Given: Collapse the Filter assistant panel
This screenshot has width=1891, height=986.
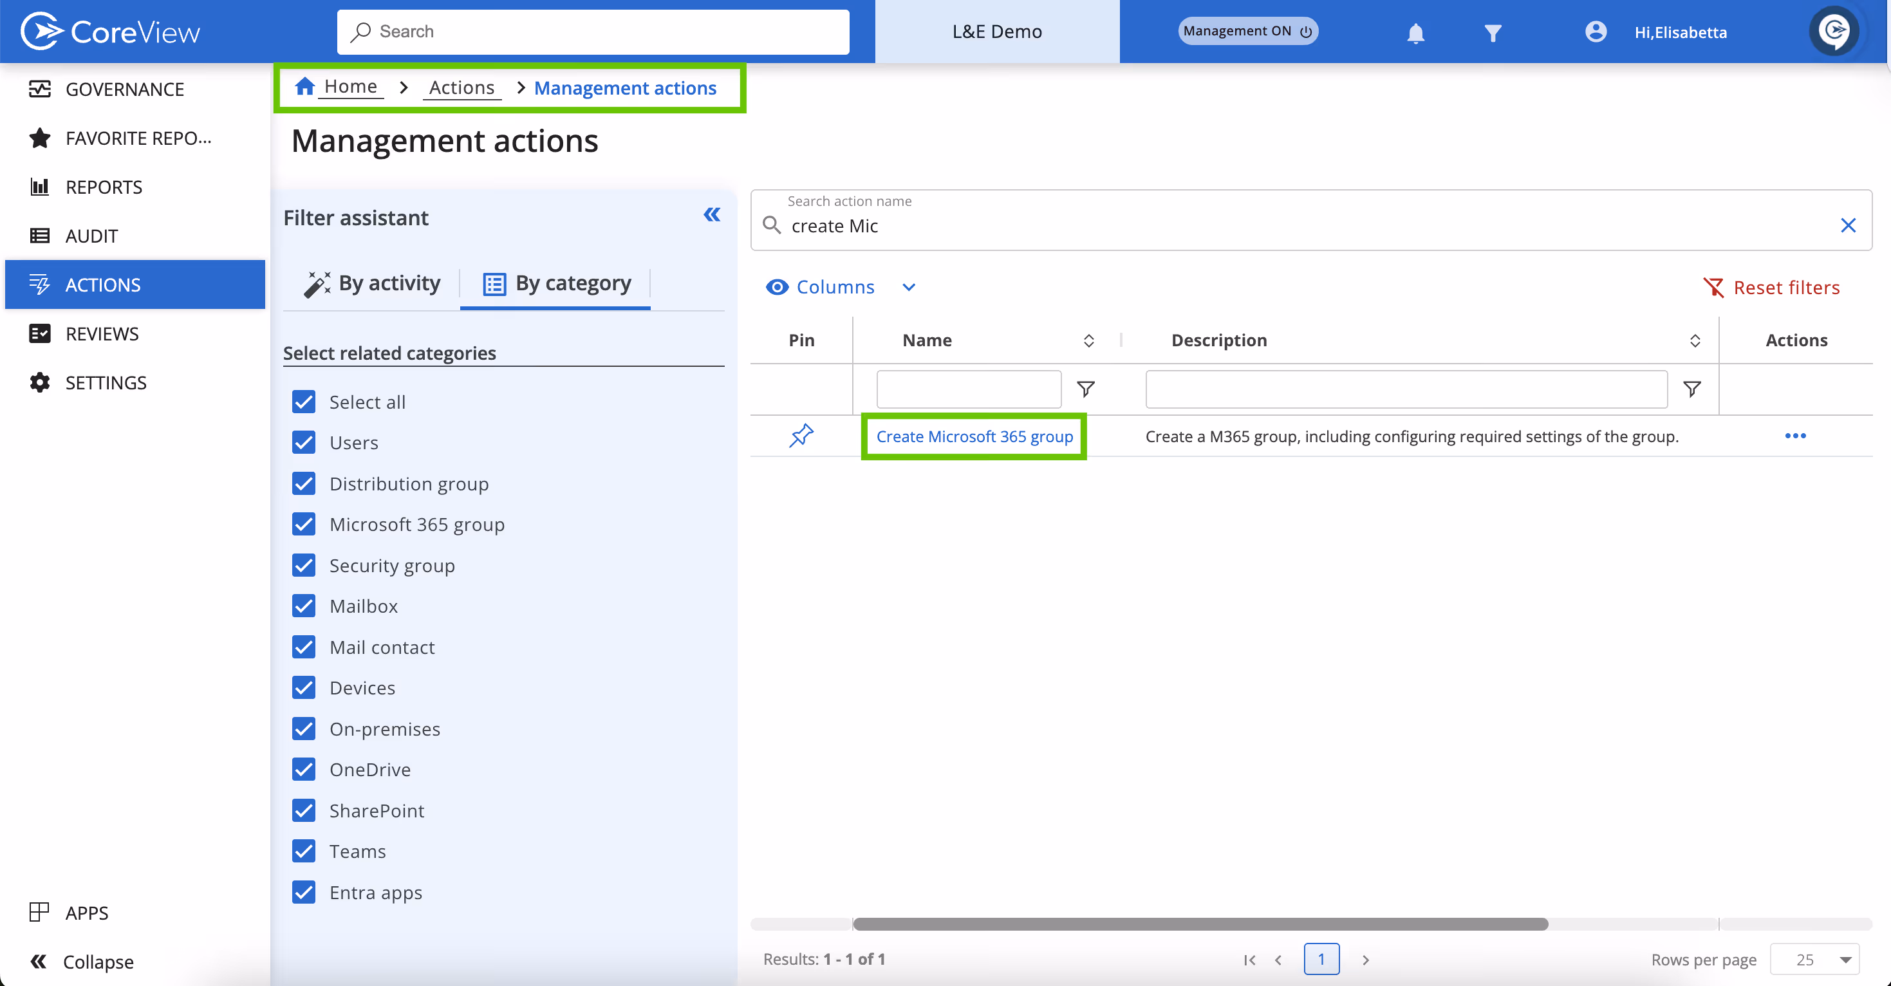Looking at the screenshot, I should pyautogui.click(x=711, y=215).
